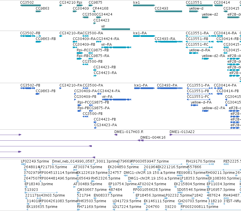Select the RH52326.5prime EST label

pyautogui.click(x=106, y=178)
